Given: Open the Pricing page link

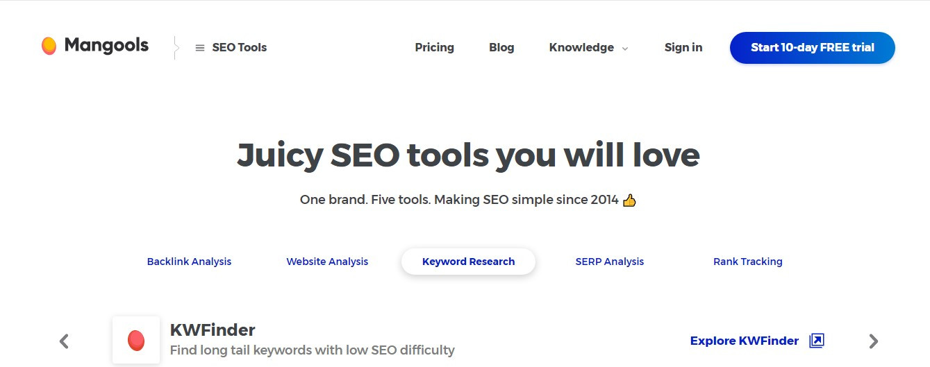Looking at the screenshot, I should 434,48.
